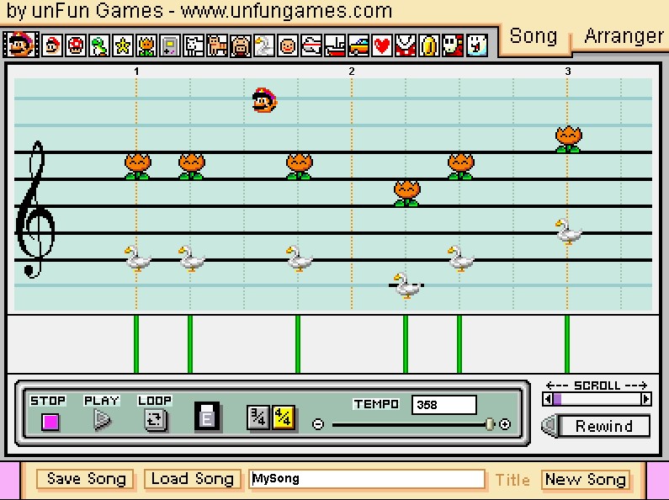
Task: Click the purple scroll bar thumb
Action: 557,399
